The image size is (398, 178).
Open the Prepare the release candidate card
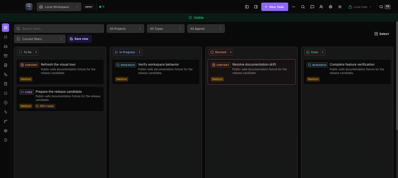[x=60, y=99]
